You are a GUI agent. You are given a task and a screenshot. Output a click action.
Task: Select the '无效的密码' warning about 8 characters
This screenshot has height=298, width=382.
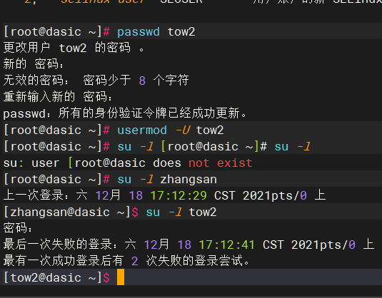pos(96,81)
